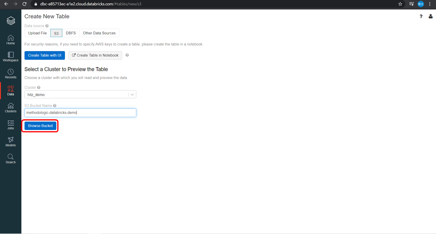Open Workspace from the sidebar
Image resolution: width=436 pixels, height=234 pixels.
[x=10, y=57]
